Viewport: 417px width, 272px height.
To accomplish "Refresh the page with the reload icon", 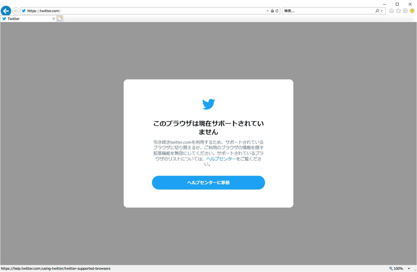I will tap(277, 11).
